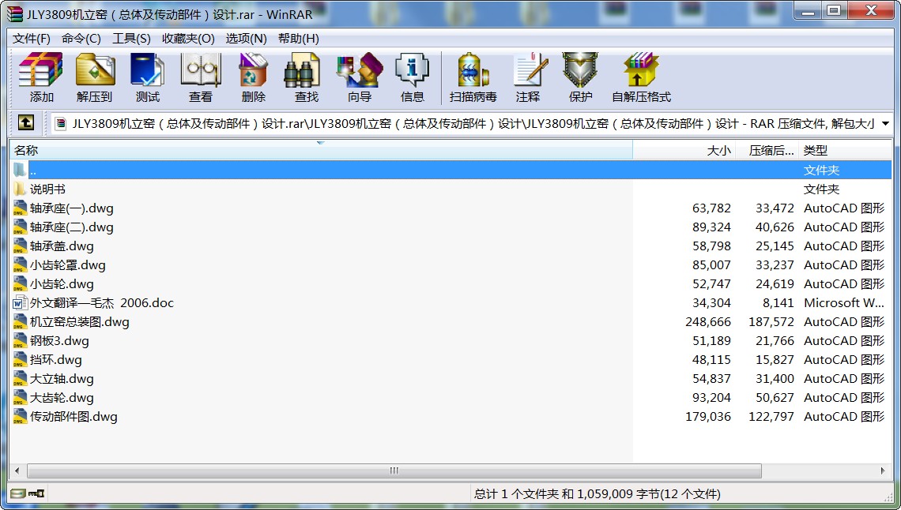Click the password key icon in status bar
The image size is (901, 510).
(x=37, y=494)
